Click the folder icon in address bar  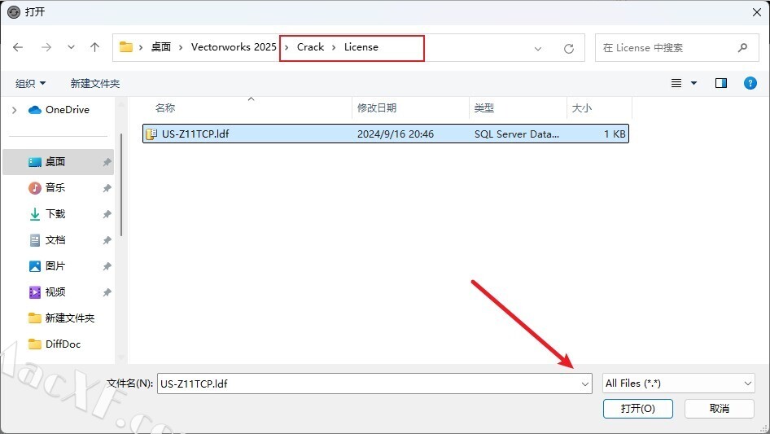click(126, 47)
